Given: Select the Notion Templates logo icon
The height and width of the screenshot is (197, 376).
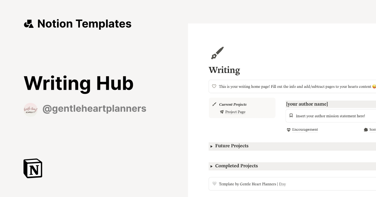Looking at the screenshot, I should [29, 23].
